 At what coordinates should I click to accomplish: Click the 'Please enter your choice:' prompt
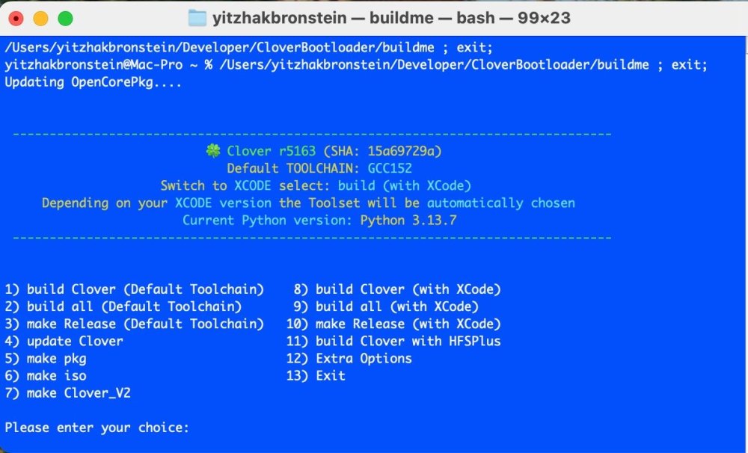96,428
